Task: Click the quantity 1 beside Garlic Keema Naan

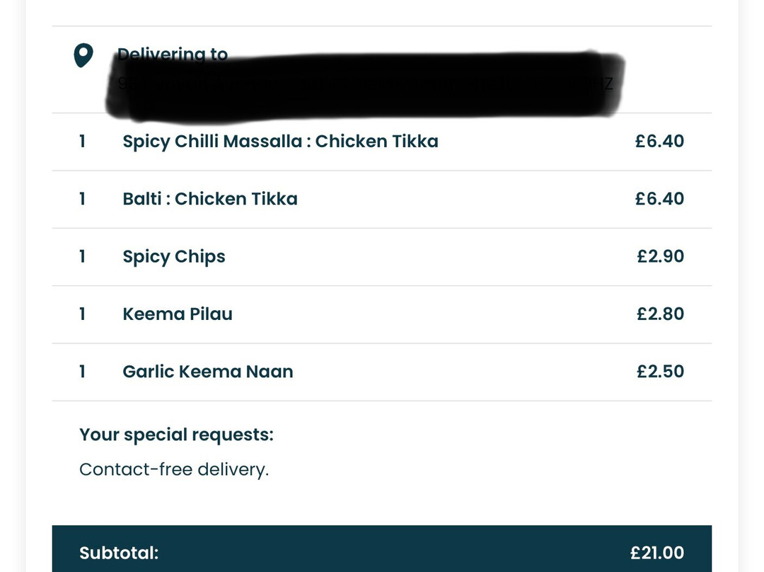Action: [82, 372]
